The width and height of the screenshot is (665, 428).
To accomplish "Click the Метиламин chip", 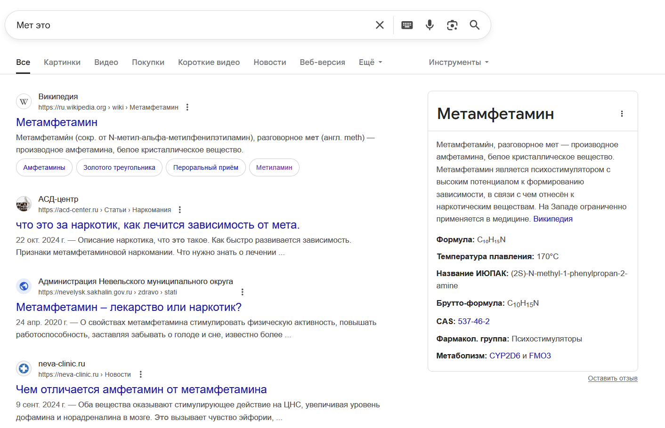I will [x=274, y=167].
